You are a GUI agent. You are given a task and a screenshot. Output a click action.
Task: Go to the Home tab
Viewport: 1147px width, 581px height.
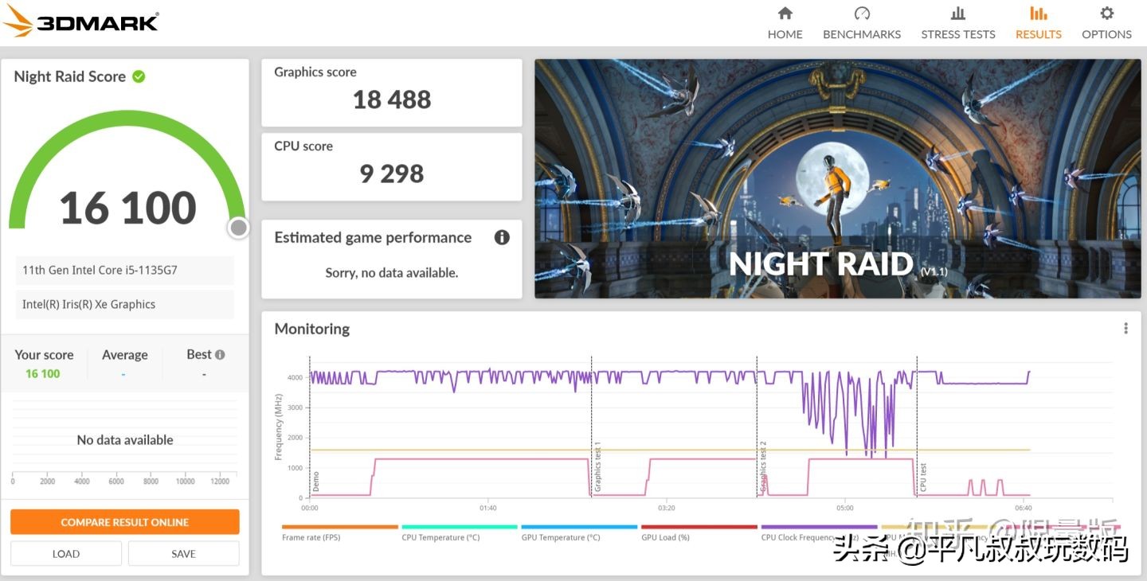(785, 23)
